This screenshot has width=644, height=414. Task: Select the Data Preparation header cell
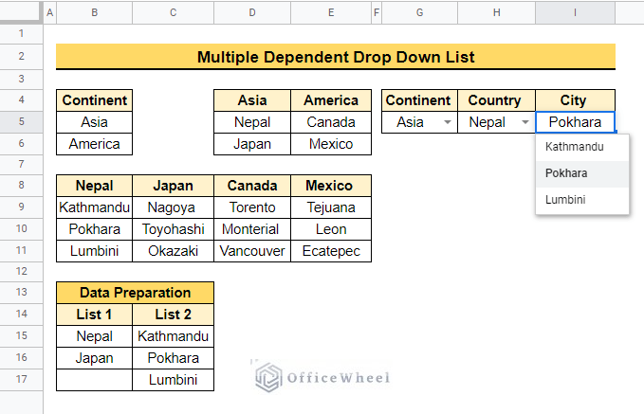coord(135,293)
